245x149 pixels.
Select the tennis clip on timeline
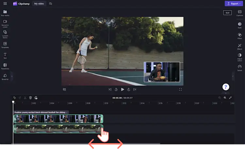click(58, 129)
